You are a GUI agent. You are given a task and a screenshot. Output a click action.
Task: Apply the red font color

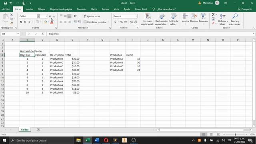click(52, 22)
